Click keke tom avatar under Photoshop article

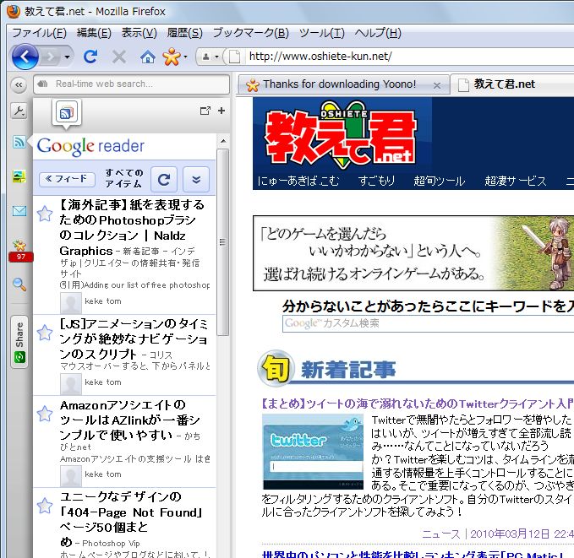coord(71,302)
